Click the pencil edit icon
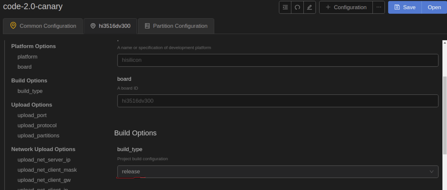Image resolution: width=447 pixels, height=190 pixels. pos(310,7)
